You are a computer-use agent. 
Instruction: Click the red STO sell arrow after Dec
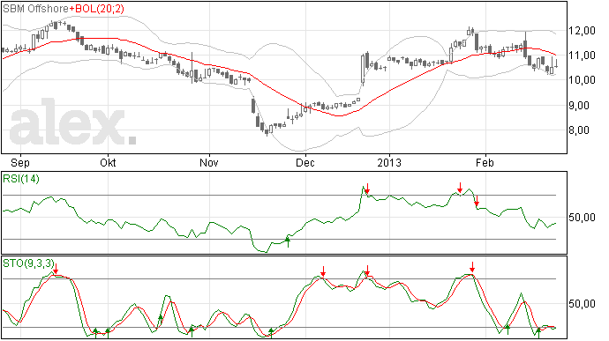point(323,271)
